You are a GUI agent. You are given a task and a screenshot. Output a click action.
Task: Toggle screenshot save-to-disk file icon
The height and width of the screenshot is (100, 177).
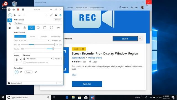coord(17,72)
